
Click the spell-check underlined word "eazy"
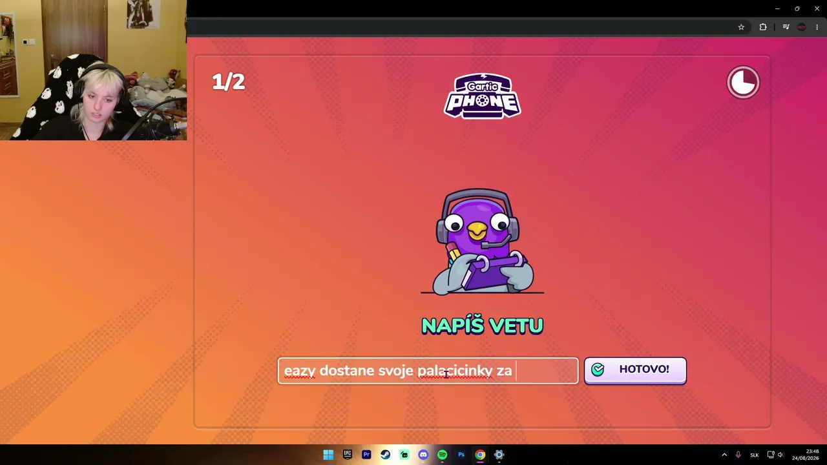pyautogui.click(x=300, y=371)
